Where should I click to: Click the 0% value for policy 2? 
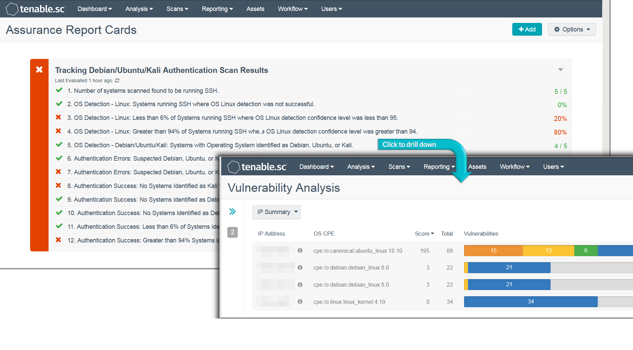click(562, 105)
